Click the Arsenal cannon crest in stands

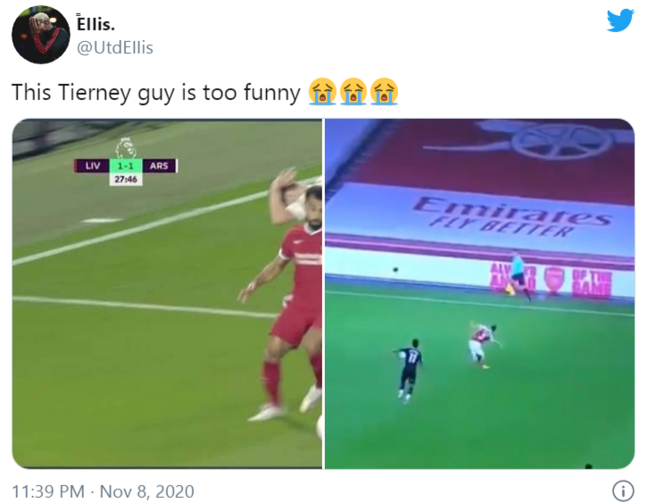tap(537, 140)
